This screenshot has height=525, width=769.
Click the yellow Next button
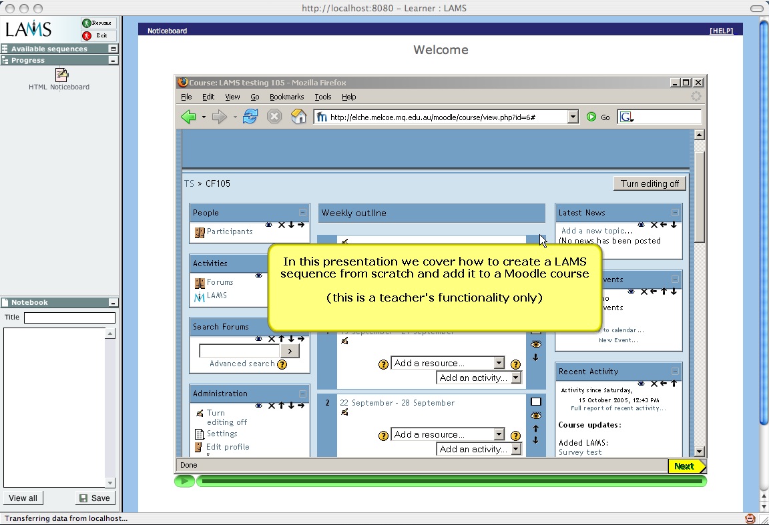click(x=684, y=466)
